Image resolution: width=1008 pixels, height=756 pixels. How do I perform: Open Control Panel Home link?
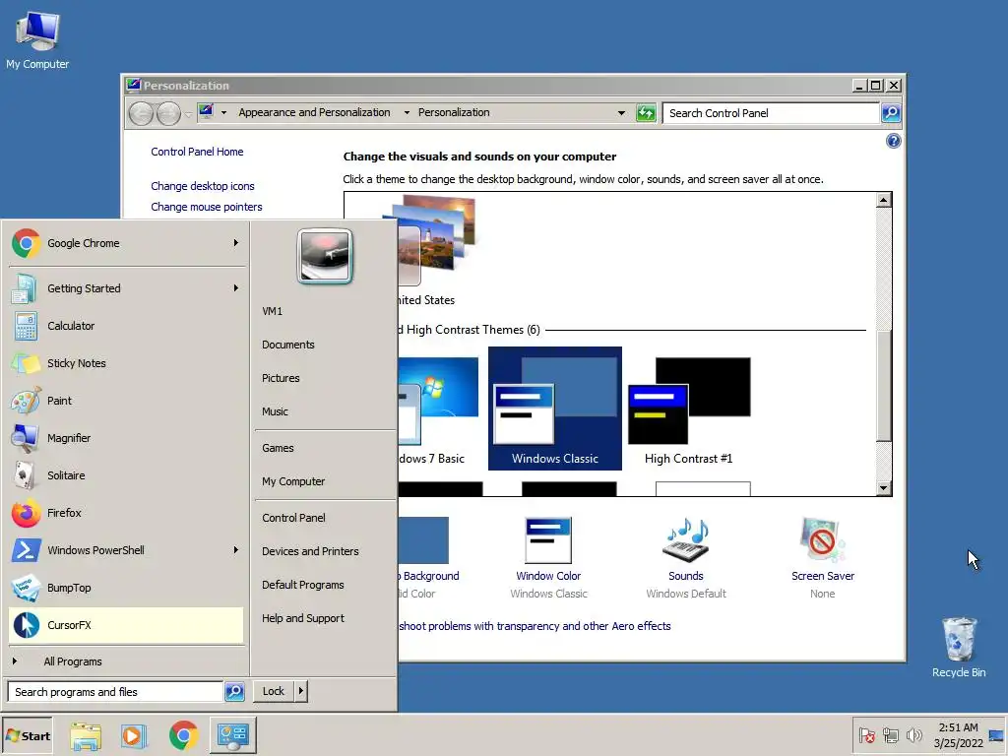coord(197,152)
